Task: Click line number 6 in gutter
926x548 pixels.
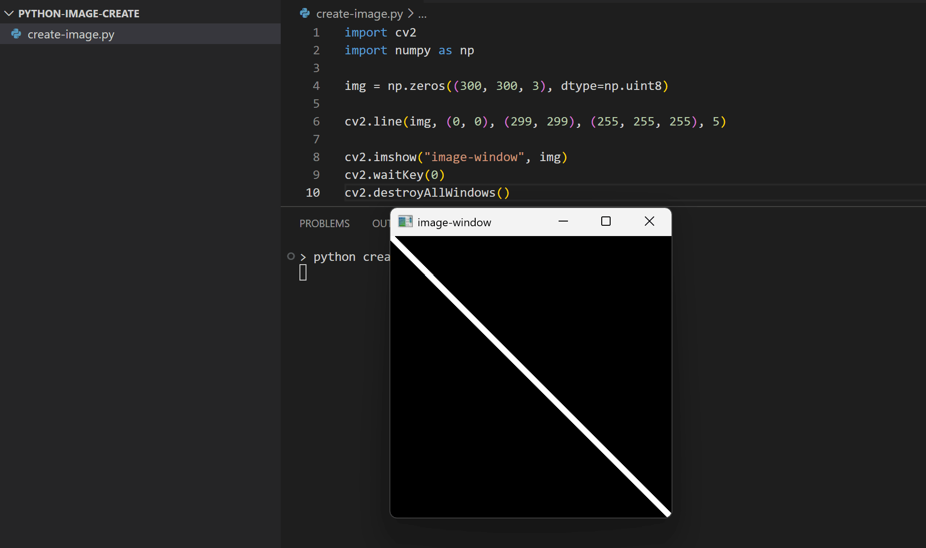Action: [x=316, y=122]
